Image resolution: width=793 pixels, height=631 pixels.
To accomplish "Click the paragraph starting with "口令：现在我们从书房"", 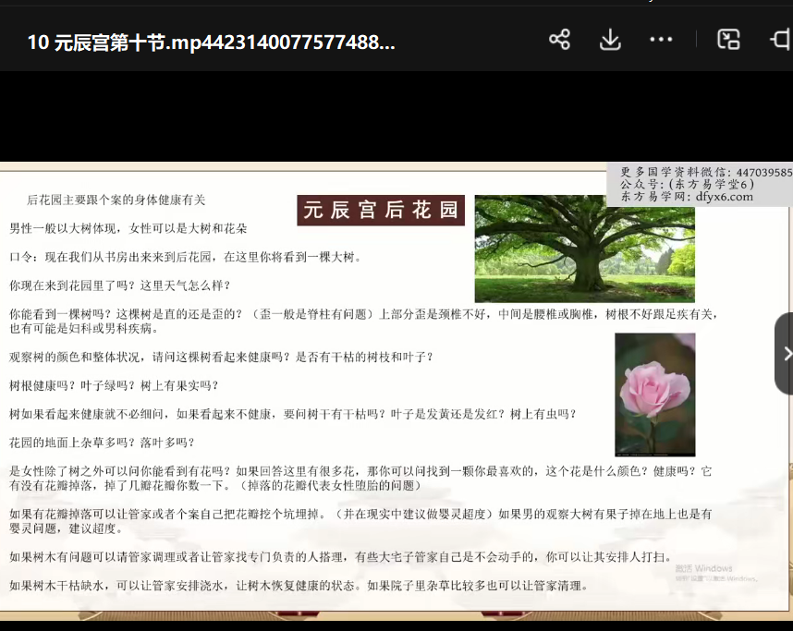I will tap(185, 257).
